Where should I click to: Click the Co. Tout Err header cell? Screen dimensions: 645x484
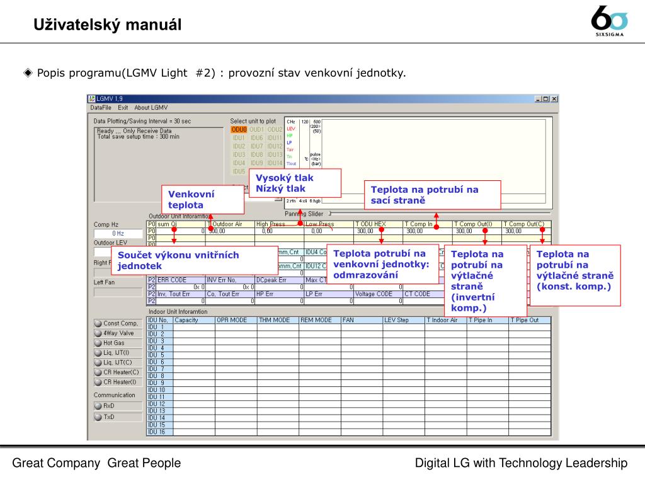[230, 294]
